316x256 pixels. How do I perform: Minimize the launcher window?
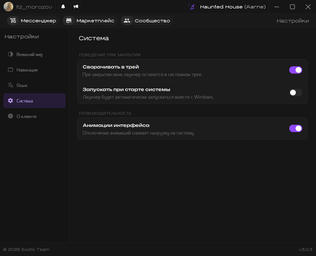point(277,7)
